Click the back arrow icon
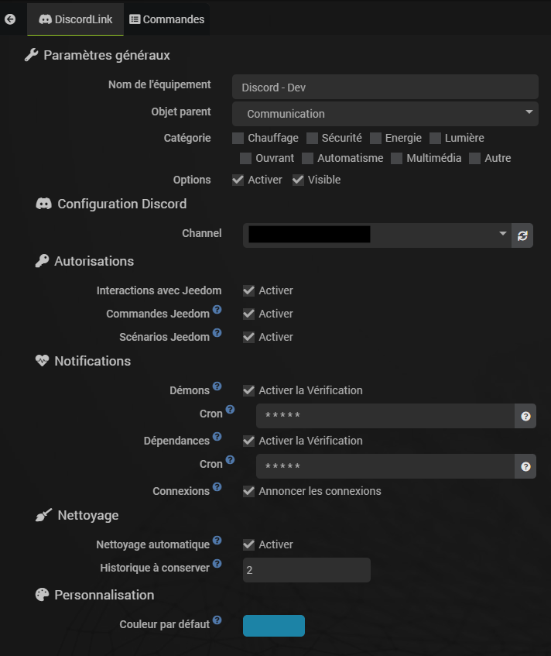 pos(10,19)
